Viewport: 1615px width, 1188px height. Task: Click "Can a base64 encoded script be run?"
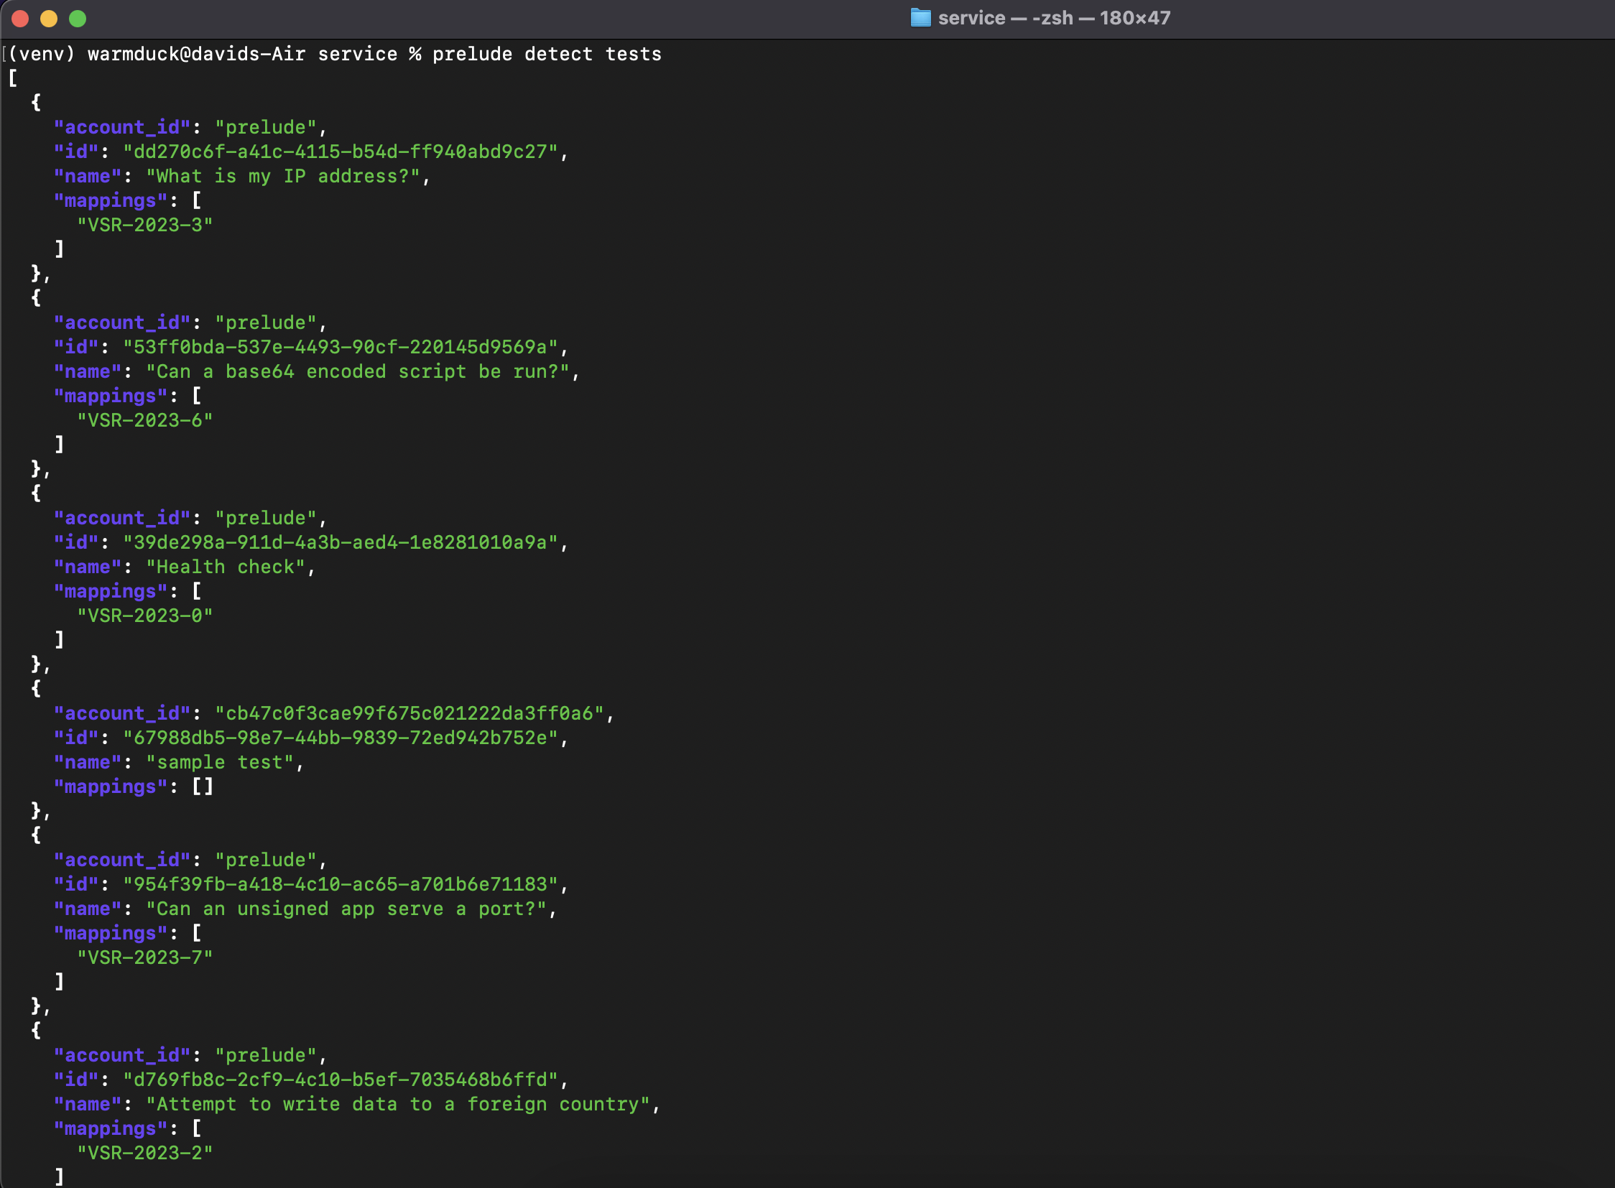coord(358,372)
